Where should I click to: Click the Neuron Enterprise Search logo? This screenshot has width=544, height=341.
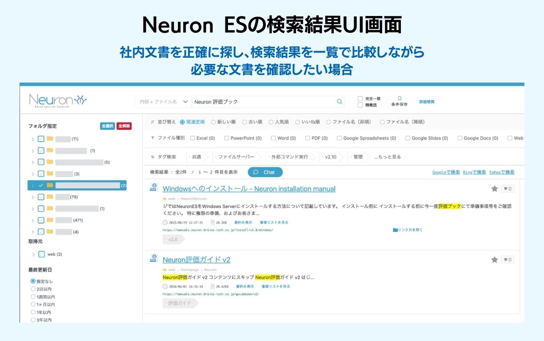tap(58, 101)
